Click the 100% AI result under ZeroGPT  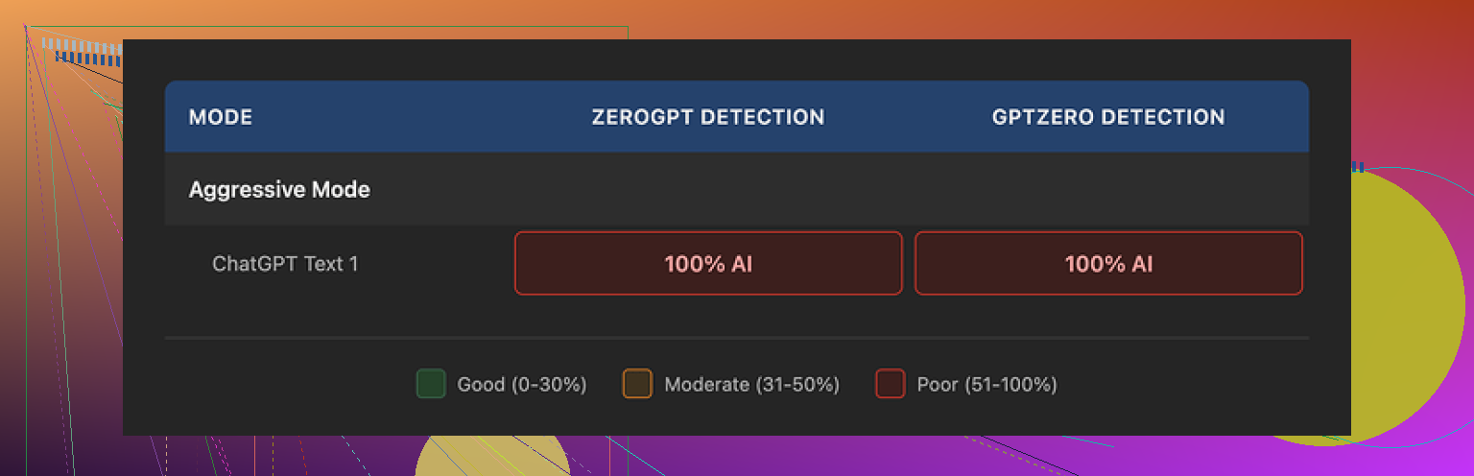[707, 263]
